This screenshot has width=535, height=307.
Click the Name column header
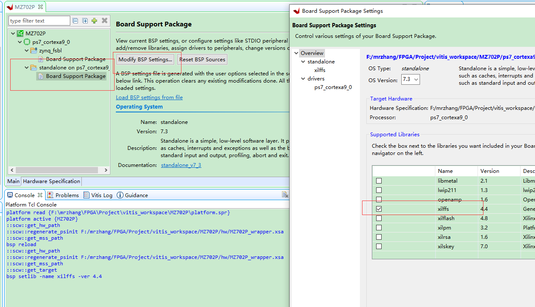[x=457, y=171]
